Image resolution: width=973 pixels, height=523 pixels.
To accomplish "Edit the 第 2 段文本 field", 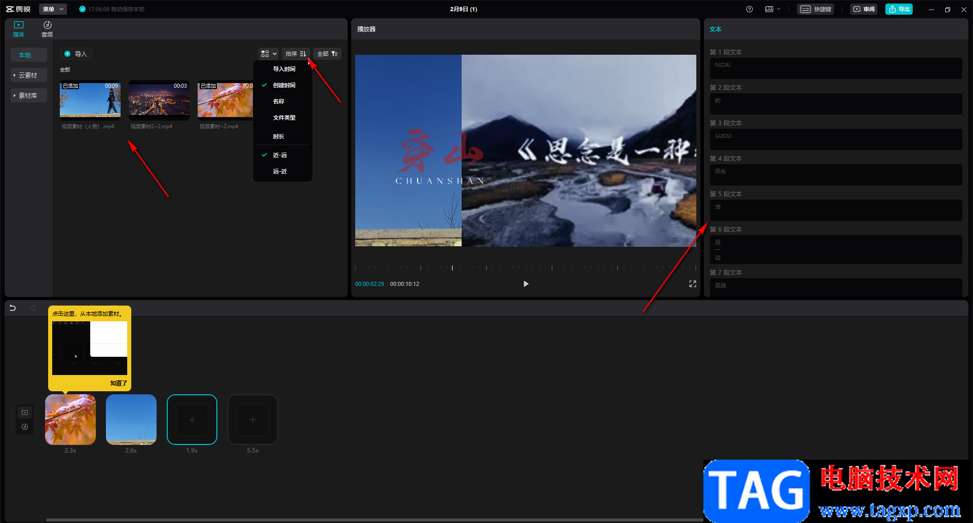I will click(x=836, y=104).
